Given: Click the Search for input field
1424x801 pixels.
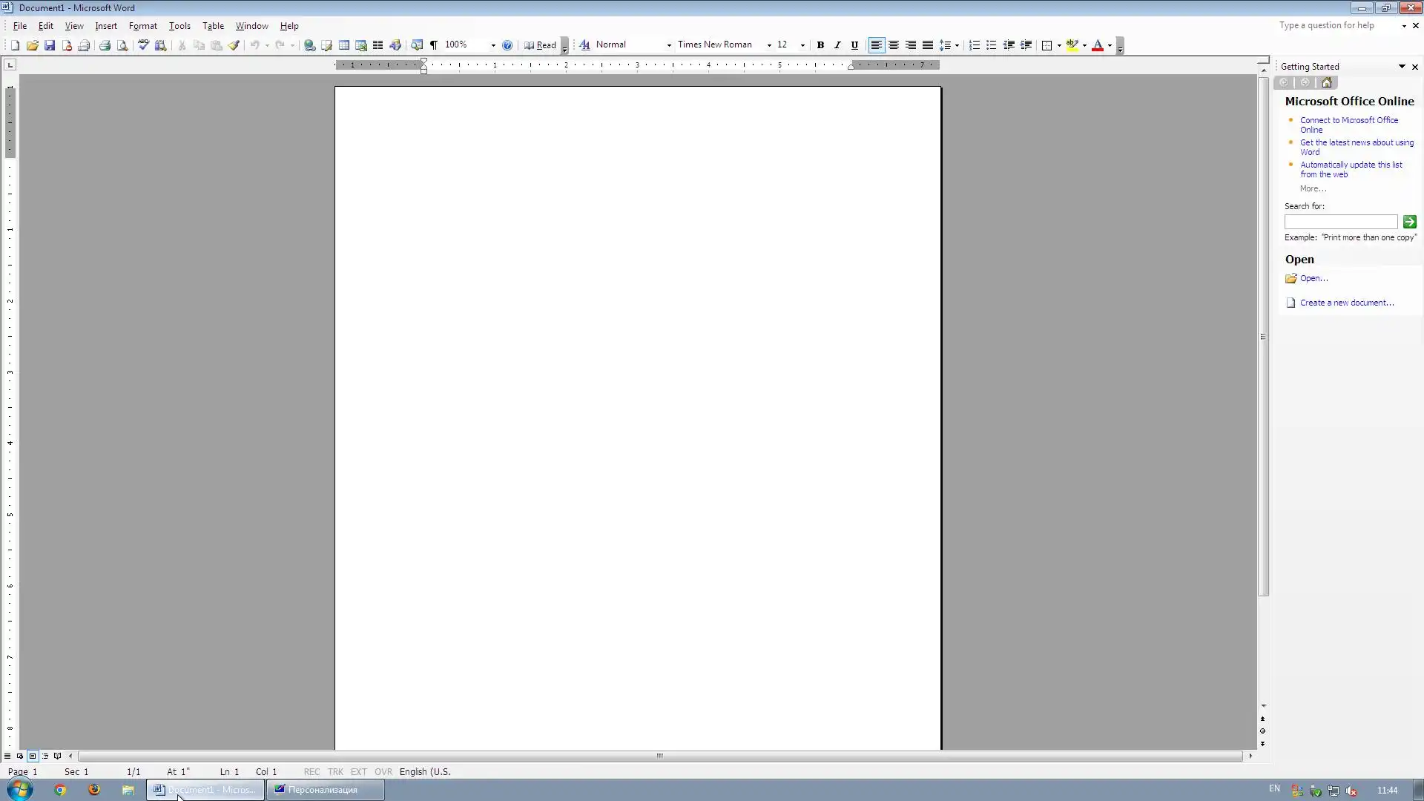Looking at the screenshot, I should pos(1340,222).
